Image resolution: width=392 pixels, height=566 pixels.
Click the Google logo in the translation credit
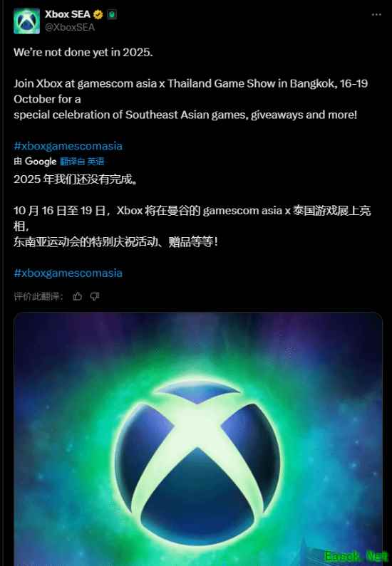41,162
